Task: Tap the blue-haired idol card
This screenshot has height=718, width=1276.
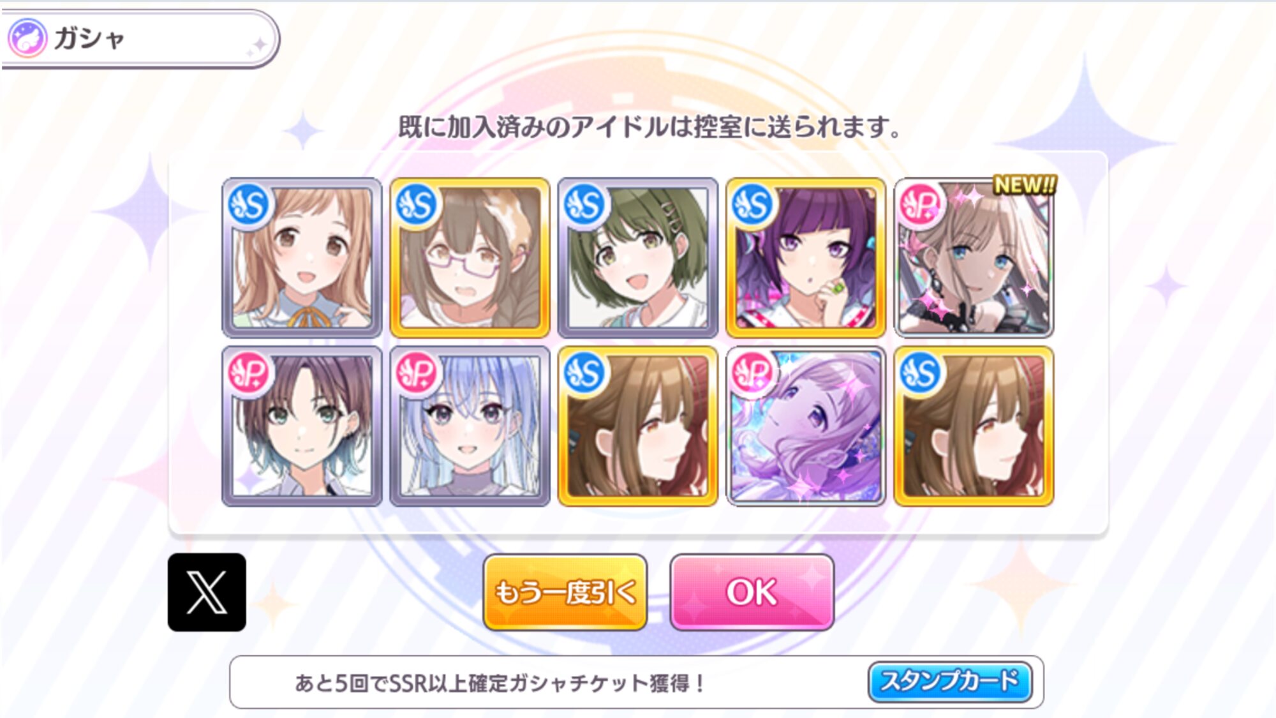Action: (x=470, y=426)
